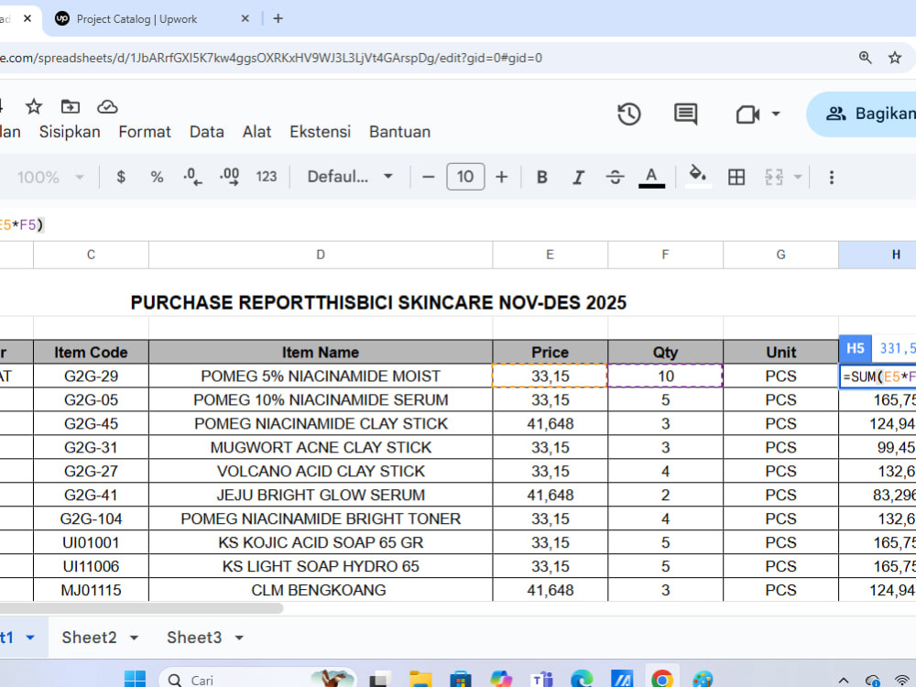Open the borders tool
Image resolution: width=916 pixels, height=687 pixels.
[x=736, y=177]
